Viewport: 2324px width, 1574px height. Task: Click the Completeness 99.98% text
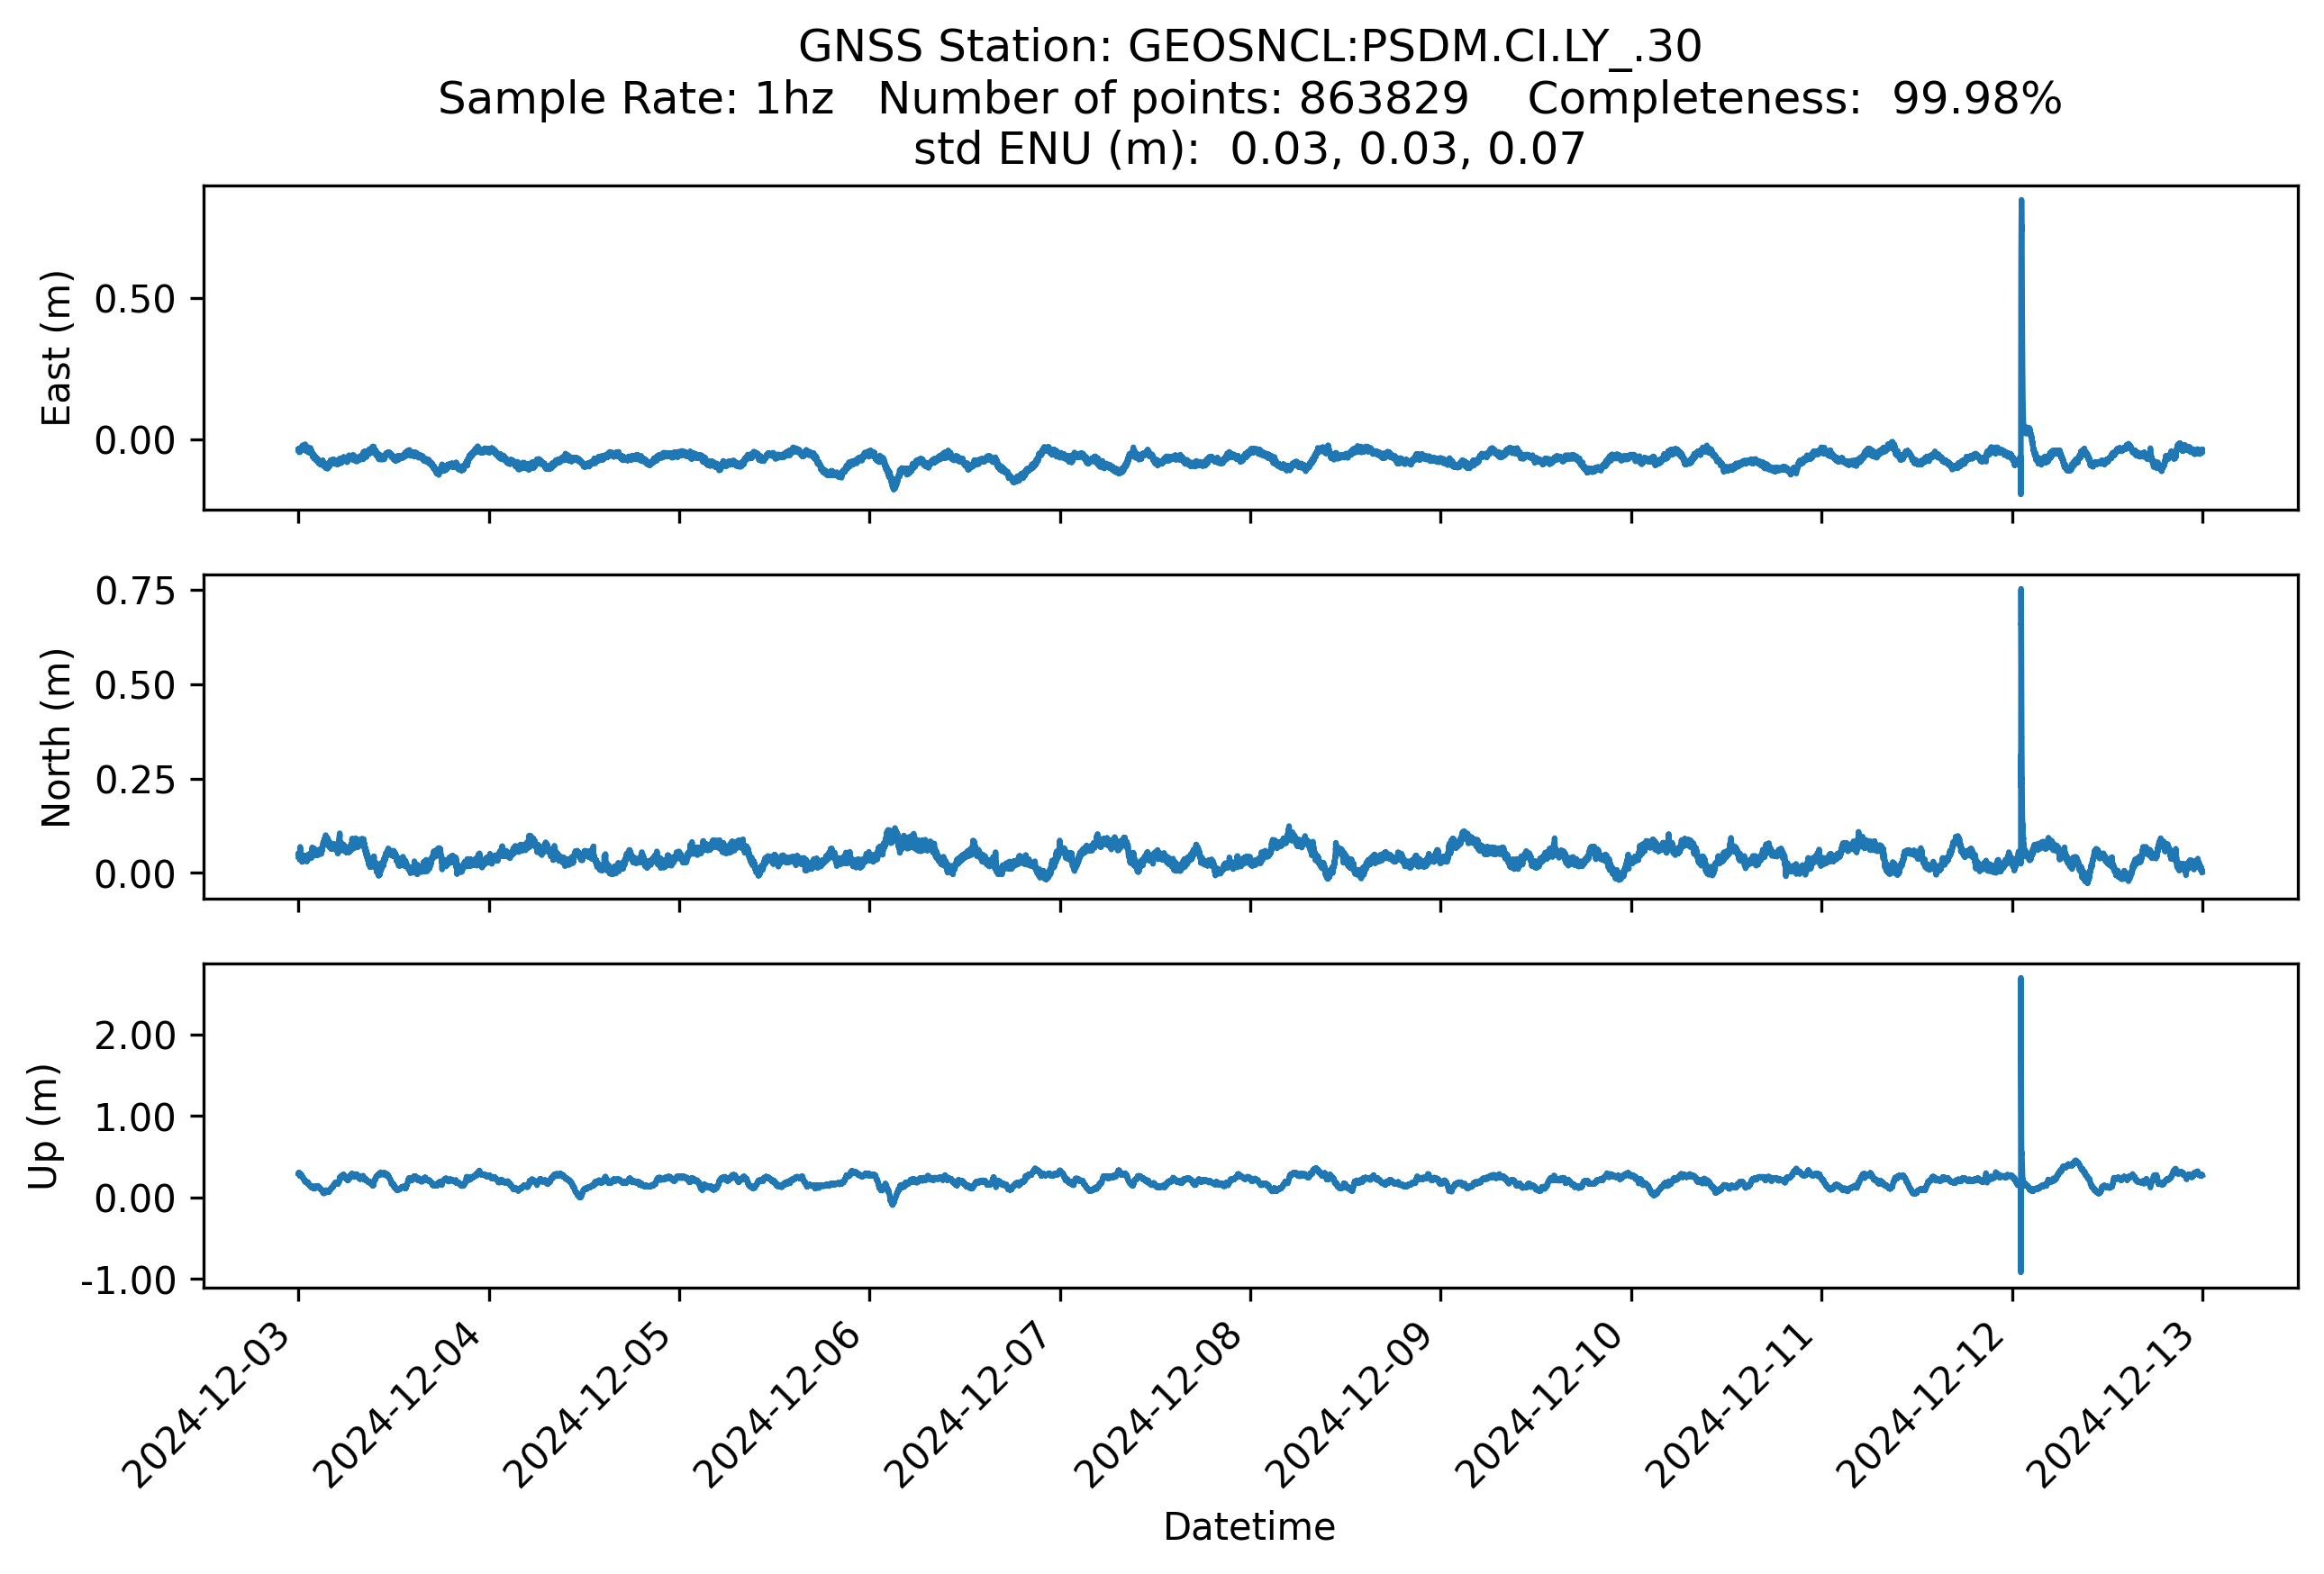[1794, 99]
